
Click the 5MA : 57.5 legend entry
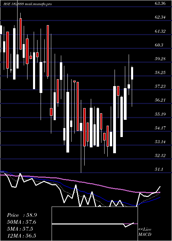click(x=20, y=229)
